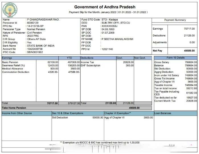
Task: Click the EHF Subscription deduction entry
Action: pos(91,65)
